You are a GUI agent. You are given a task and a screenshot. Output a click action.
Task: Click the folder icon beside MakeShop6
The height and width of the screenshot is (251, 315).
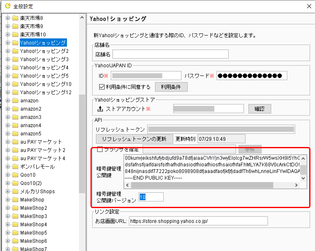pyautogui.click(x=15, y=241)
